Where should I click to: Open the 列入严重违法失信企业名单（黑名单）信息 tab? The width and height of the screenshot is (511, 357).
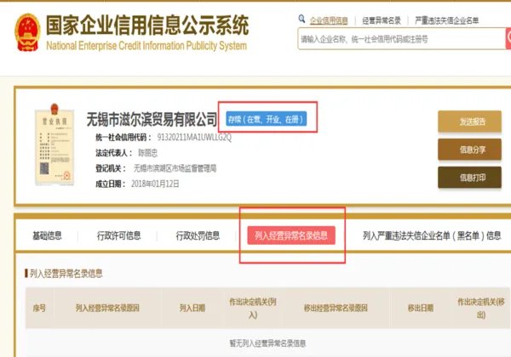pos(432,235)
